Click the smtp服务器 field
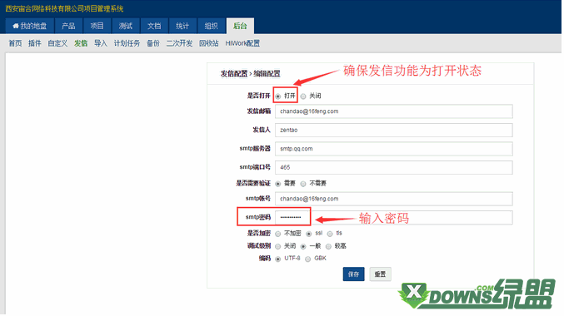Screen dimensions: 564x316 tap(394, 149)
